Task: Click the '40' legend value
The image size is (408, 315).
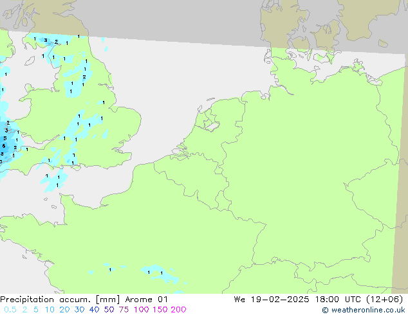Action: 94,310
